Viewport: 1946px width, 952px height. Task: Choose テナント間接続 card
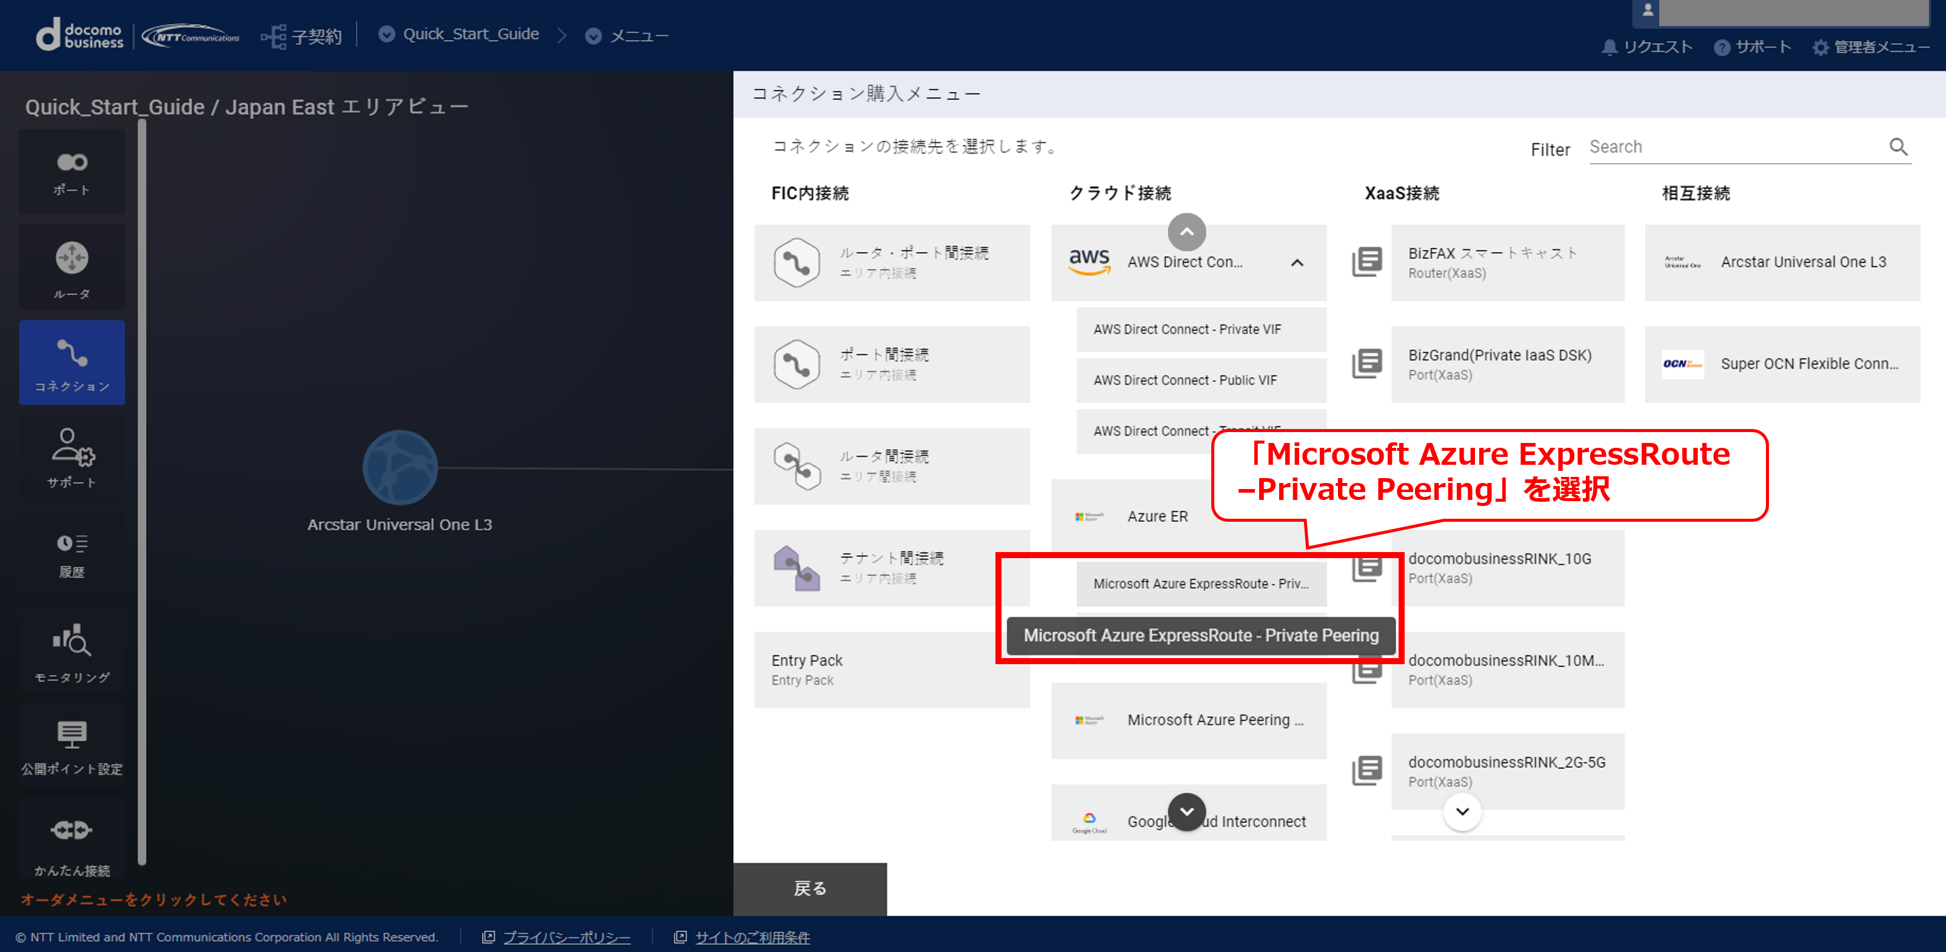(x=891, y=568)
